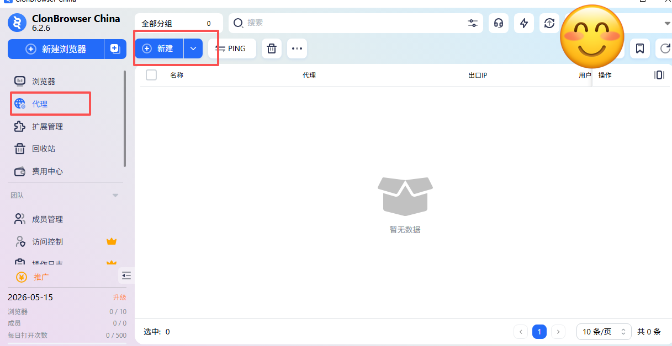This screenshot has height=346, width=672.
Task: Click the PING button
Action: 232,48
